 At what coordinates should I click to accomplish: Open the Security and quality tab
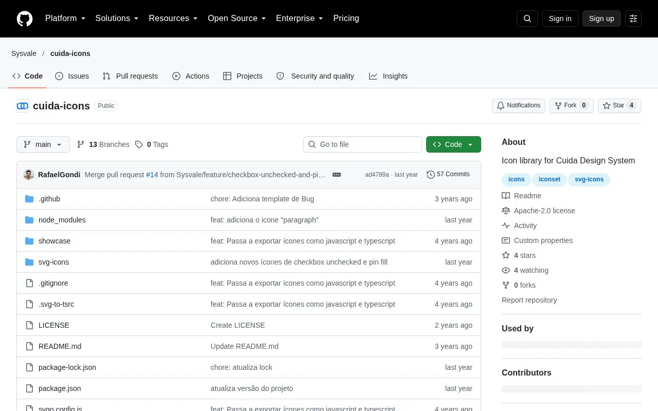315,76
